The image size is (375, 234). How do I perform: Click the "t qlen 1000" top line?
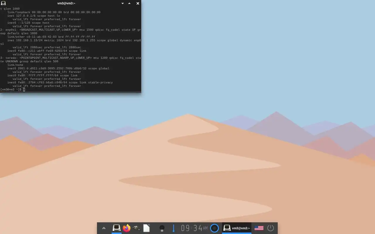[10, 9]
